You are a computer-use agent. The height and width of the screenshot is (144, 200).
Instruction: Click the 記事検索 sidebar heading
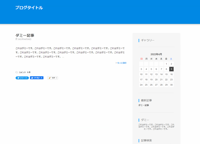click(146, 140)
